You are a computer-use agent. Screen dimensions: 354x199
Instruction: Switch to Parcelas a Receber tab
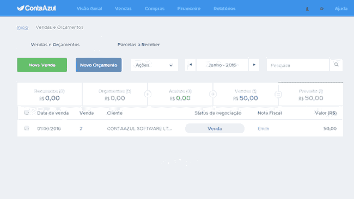138,45
